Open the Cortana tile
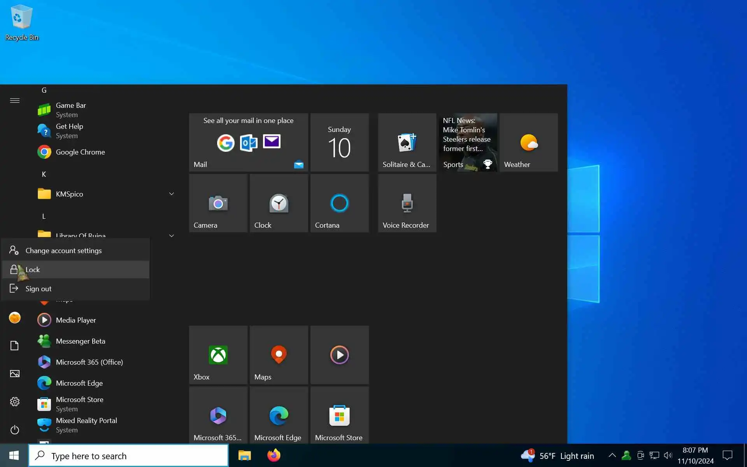 coord(339,203)
